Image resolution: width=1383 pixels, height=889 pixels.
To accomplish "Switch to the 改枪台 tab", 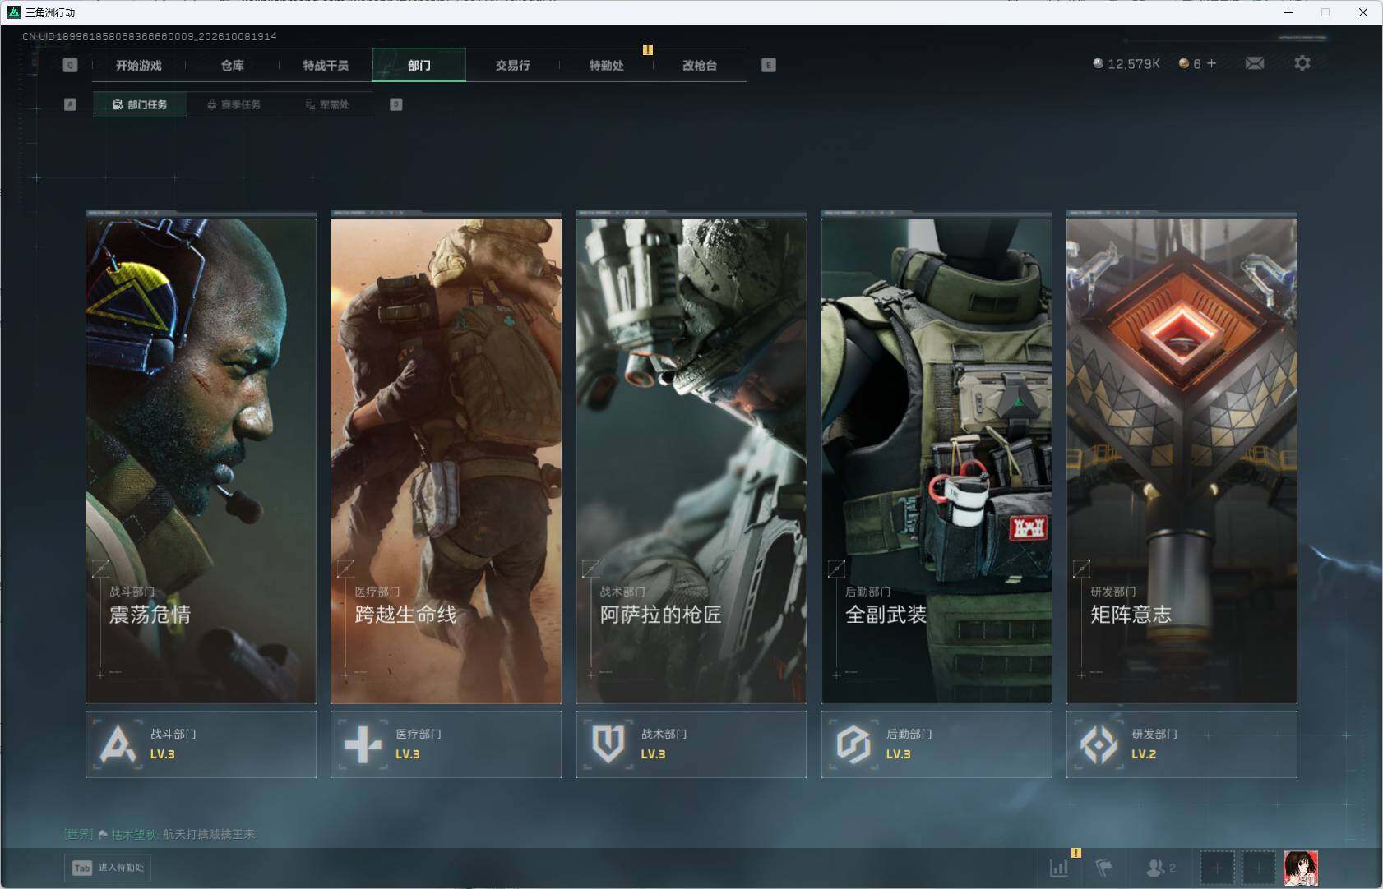I will [700, 65].
